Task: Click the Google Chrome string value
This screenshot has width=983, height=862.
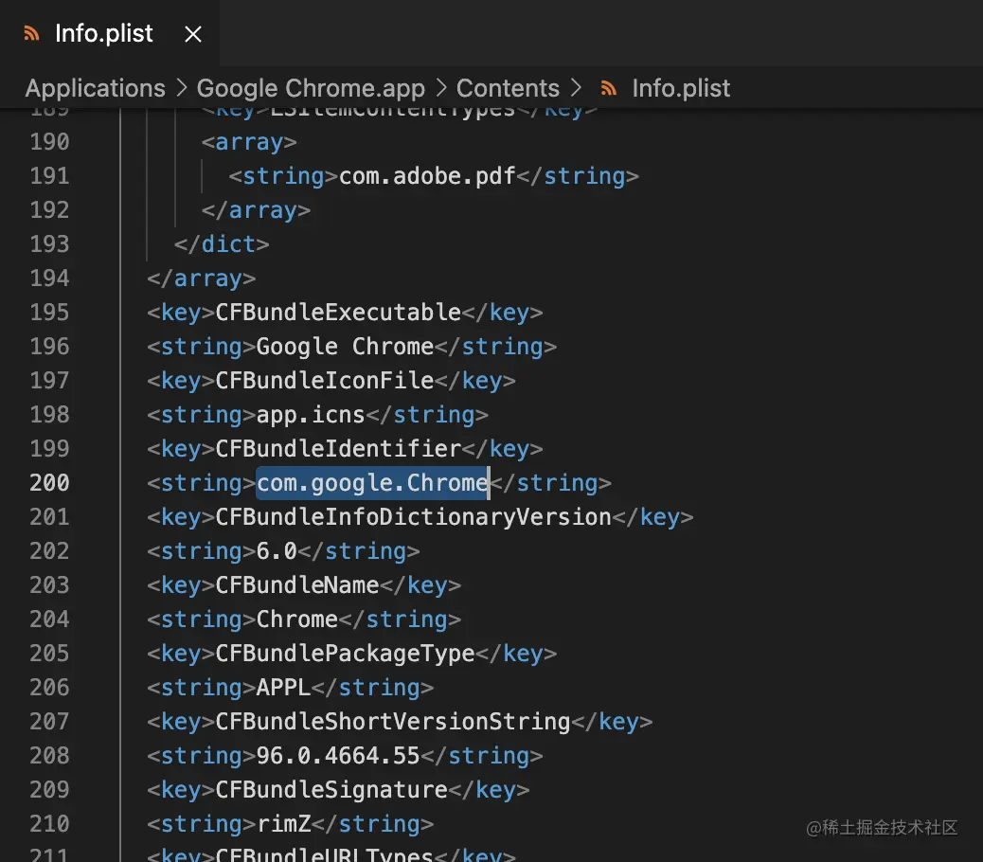Action: coord(345,348)
